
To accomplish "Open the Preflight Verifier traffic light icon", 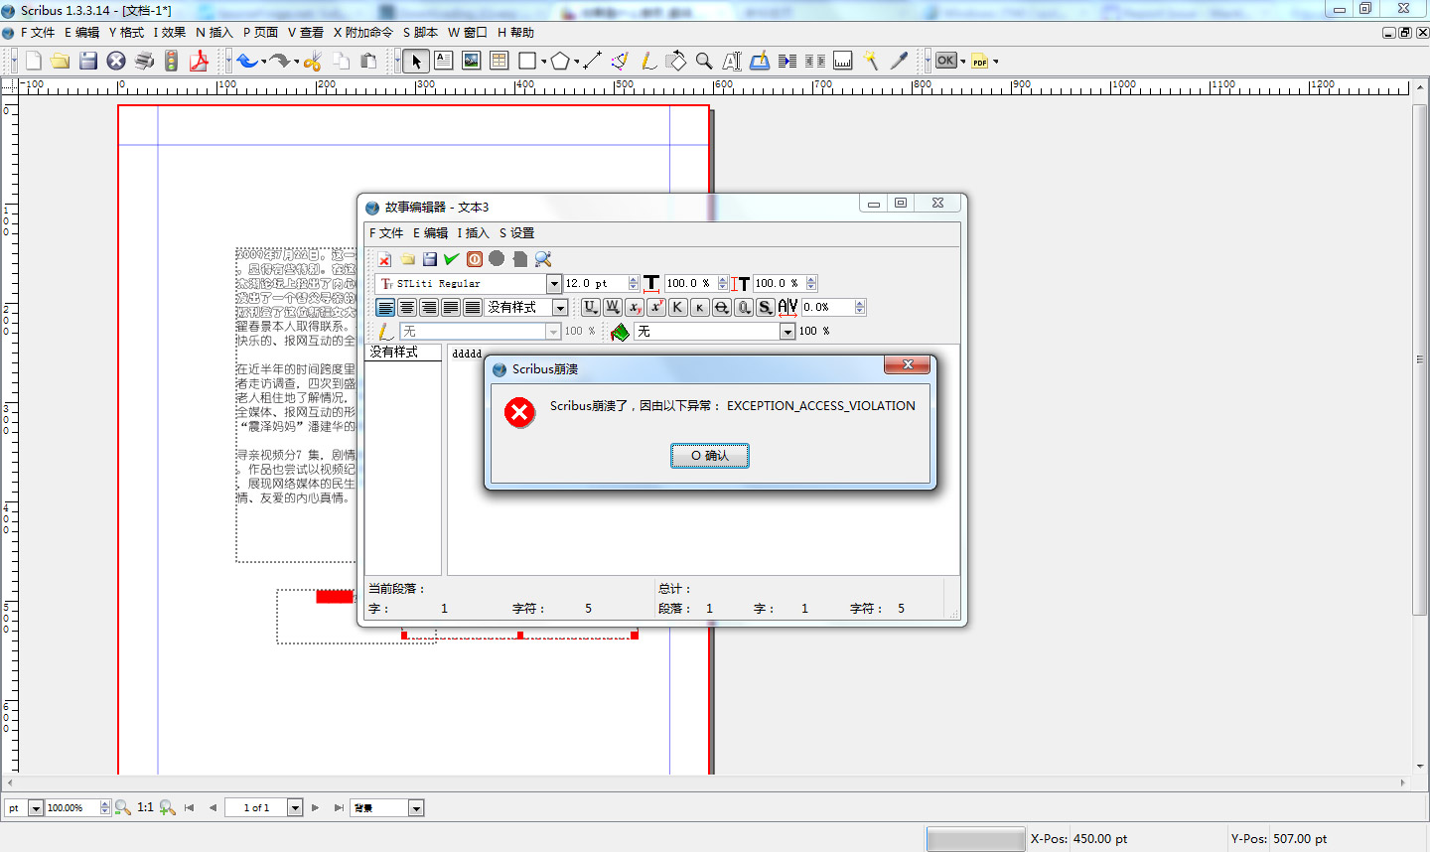I will (x=171, y=61).
